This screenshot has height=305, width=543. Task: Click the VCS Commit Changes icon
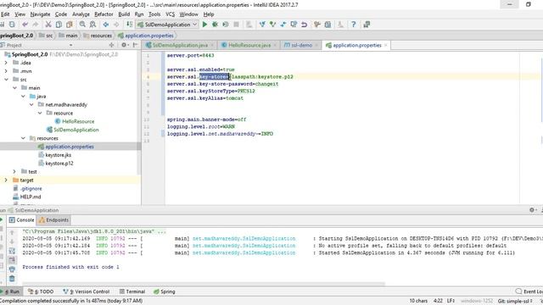click(x=272, y=25)
